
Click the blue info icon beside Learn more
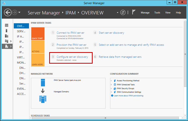click(112, 96)
